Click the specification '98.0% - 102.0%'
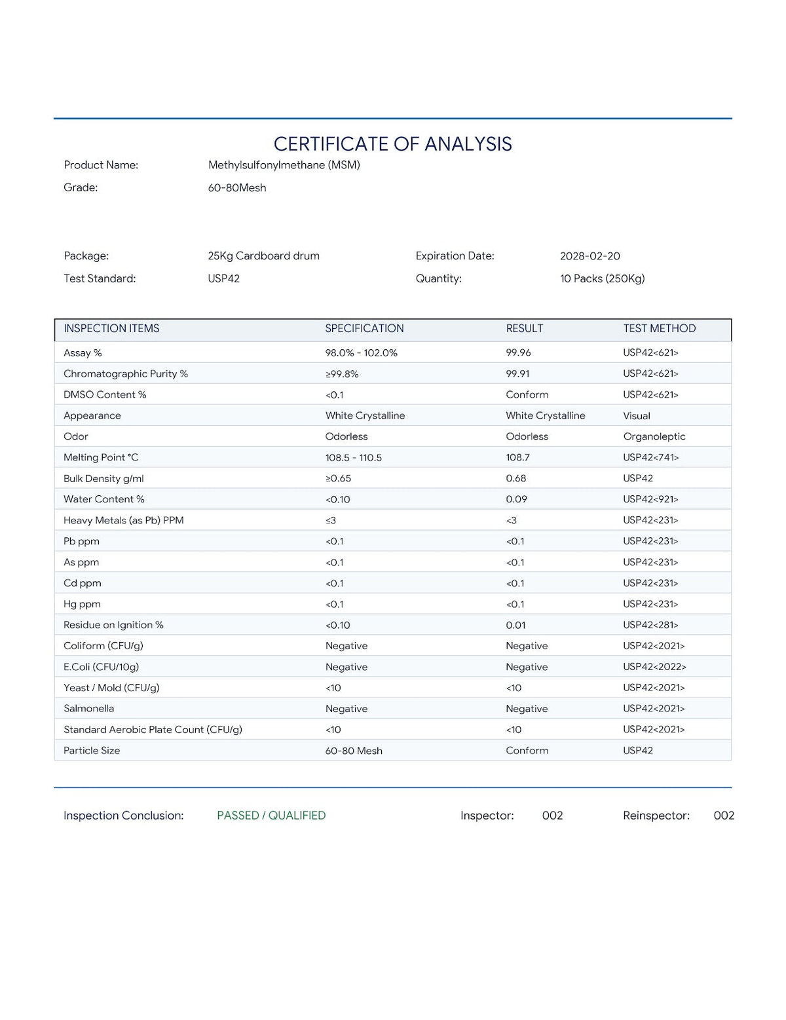 362,353
